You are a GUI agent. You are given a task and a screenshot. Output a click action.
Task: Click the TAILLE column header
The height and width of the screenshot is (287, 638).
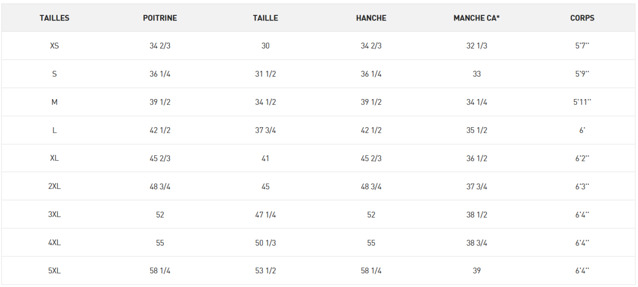265,18
